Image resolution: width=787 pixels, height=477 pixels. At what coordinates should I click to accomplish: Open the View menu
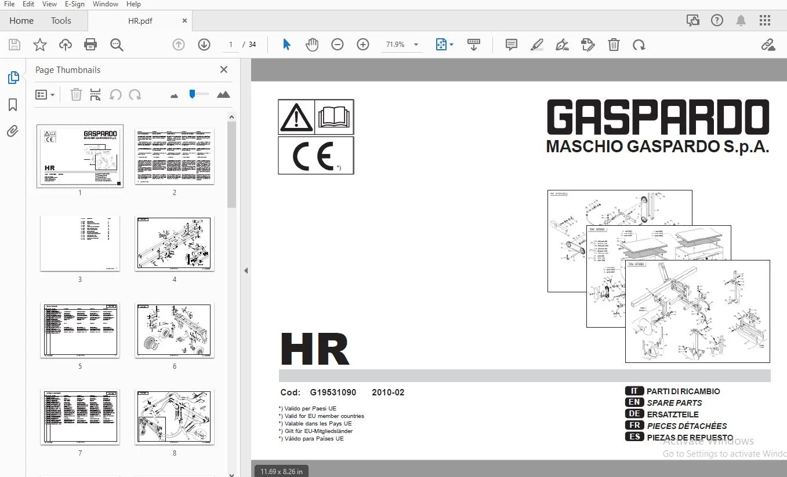pyautogui.click(x=49, y=4)
